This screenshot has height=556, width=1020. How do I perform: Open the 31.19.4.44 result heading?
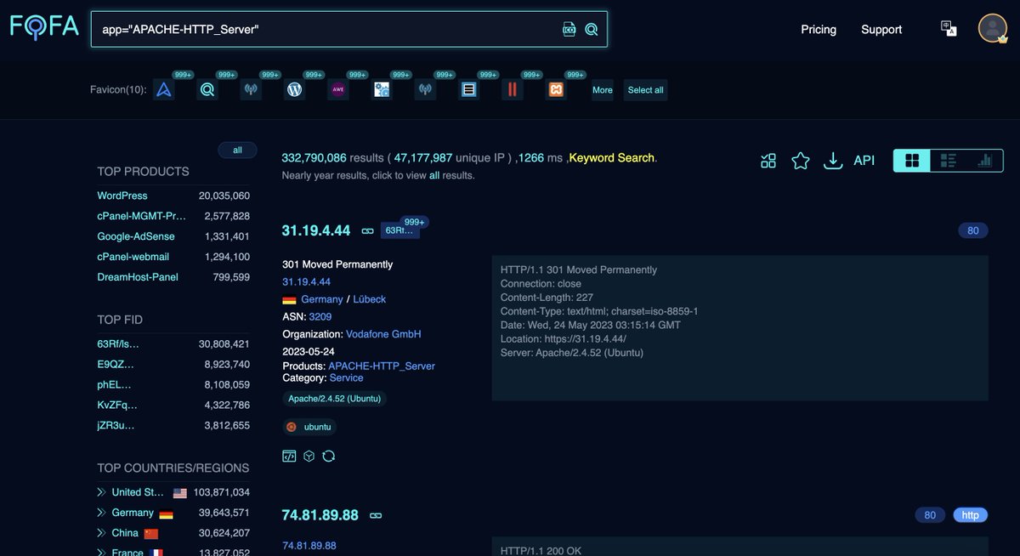click(x=316, y=230)
